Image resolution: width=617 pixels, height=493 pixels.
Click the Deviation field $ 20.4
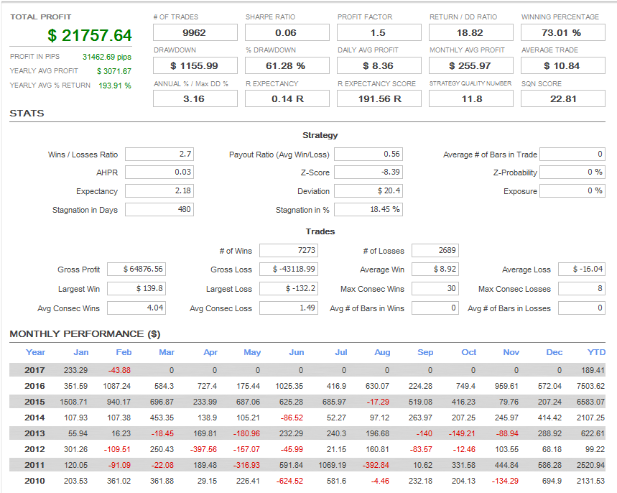368,191
